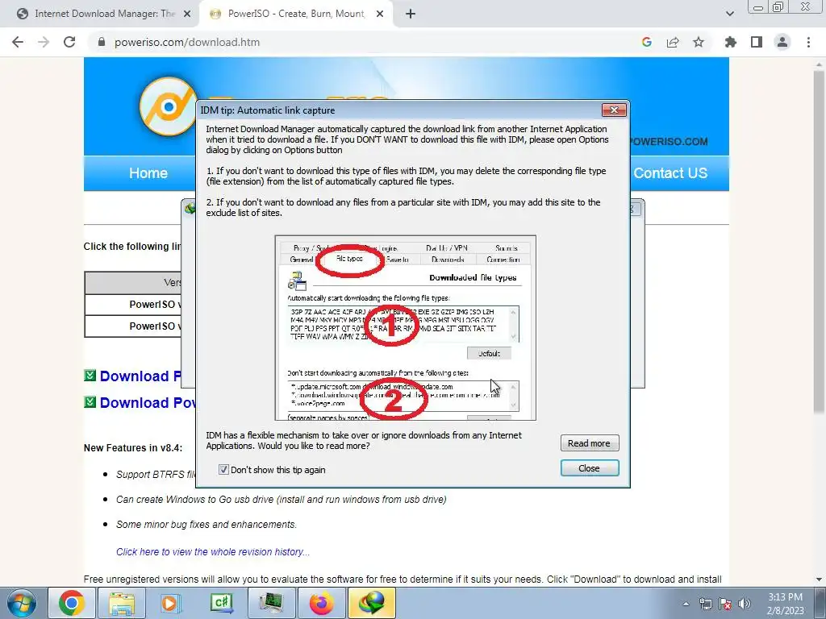Click the share page icon

(673, 42)
